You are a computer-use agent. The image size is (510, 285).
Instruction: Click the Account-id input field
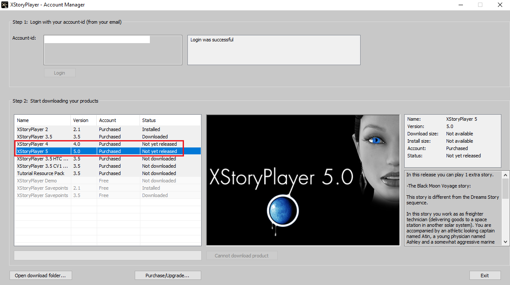[x=113, y=50]
